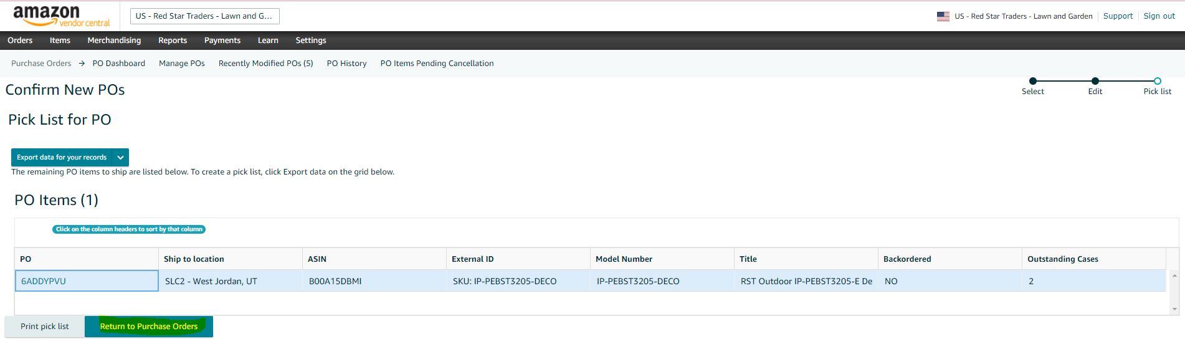
Task: Open the Settings menu
Action: [311, 41]
